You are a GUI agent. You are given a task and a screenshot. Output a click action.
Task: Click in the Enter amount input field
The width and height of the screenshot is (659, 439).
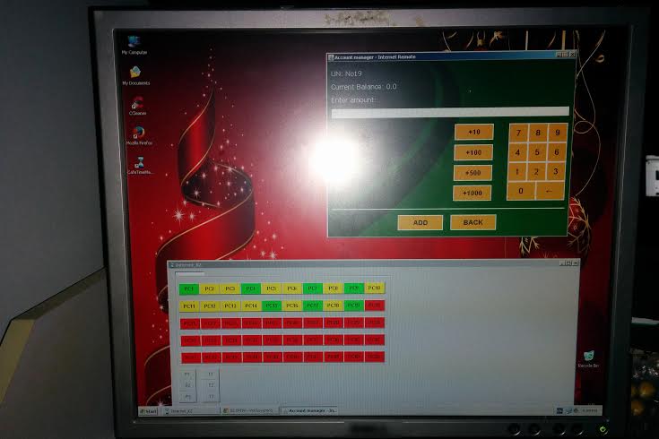click(449, 112)
